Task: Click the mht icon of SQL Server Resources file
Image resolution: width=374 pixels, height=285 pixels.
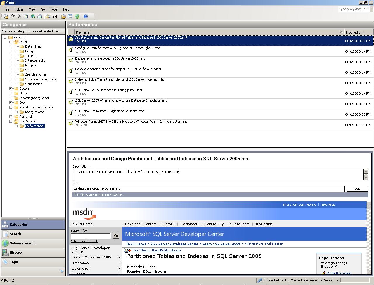Action: [x=71, y=113]
